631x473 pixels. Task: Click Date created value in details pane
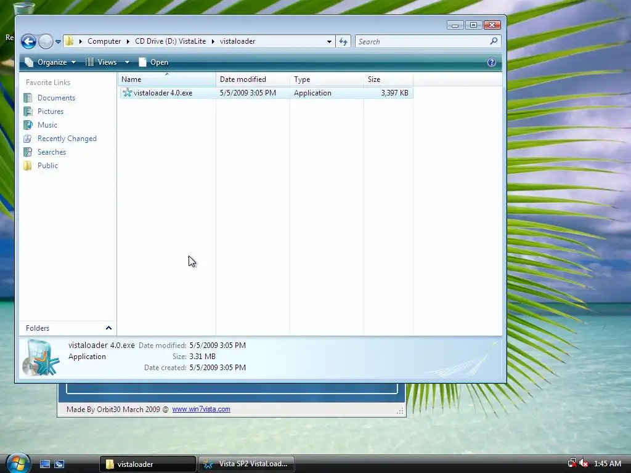tap(218, 368)
